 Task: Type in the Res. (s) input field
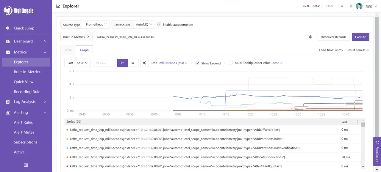pos(104,63)
